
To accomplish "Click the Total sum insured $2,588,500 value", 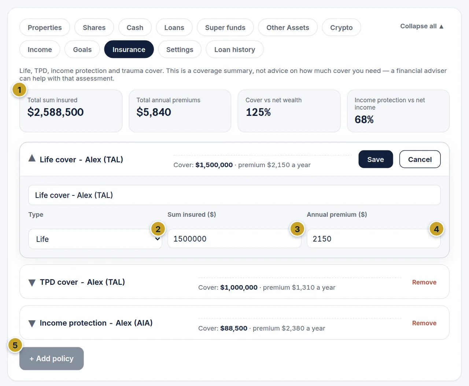I will (x=56, y=112).
